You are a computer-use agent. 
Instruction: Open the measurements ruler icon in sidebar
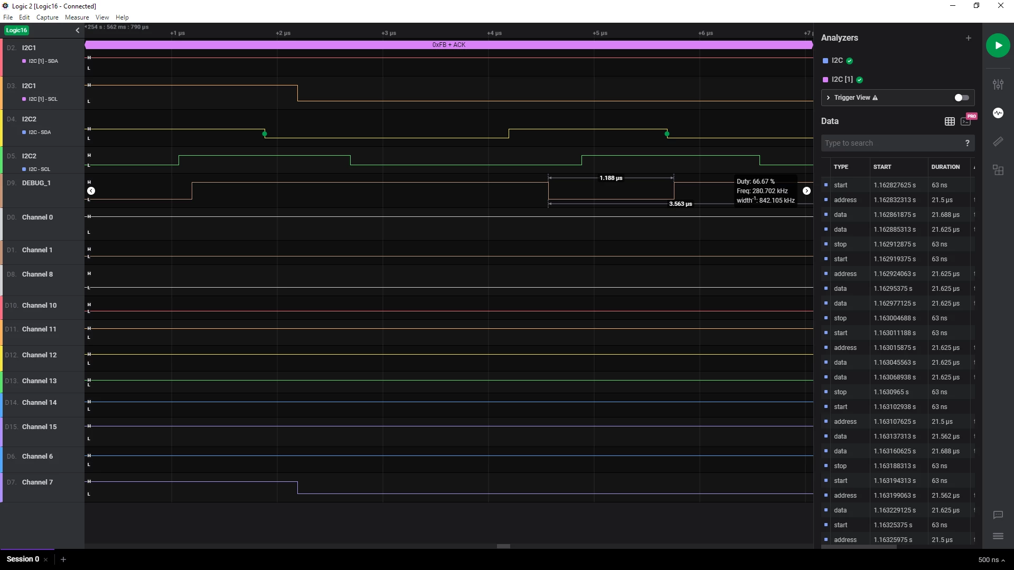[998, 141]
